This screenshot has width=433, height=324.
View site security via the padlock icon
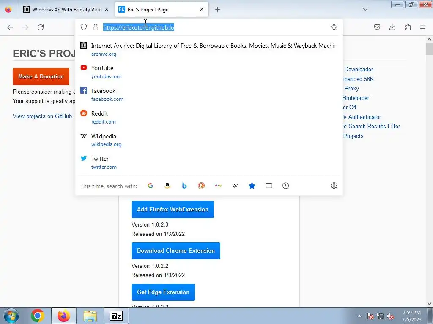pyautogui.click(x=96, y=27)
